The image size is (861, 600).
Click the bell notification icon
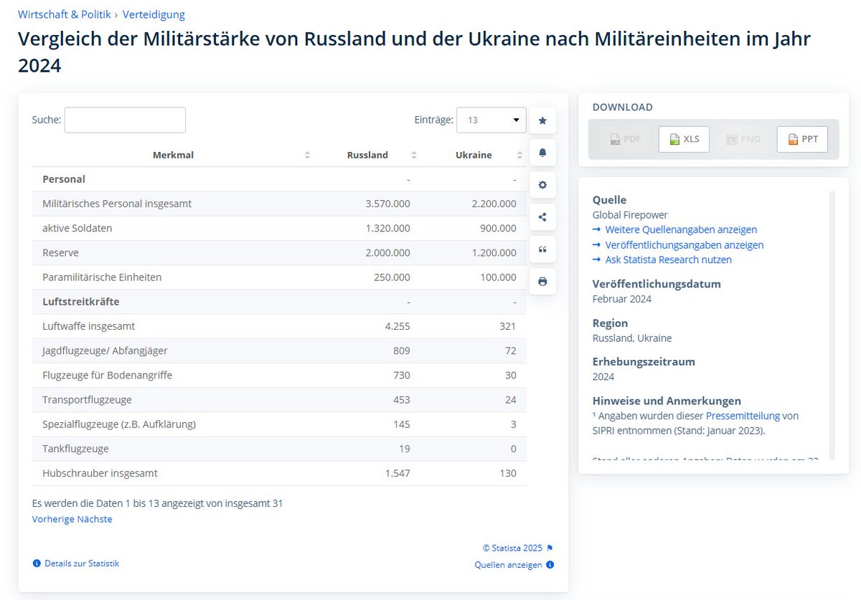542,153
